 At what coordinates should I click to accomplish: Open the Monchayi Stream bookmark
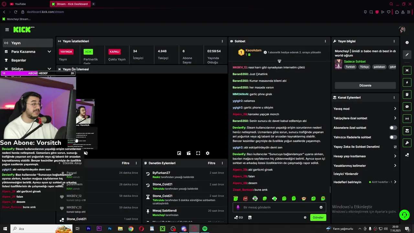(x=16, y=19)
